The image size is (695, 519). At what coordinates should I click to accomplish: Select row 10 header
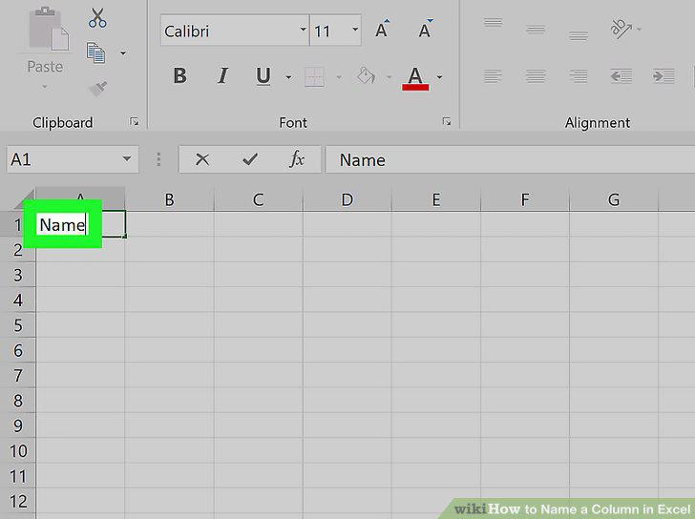coord(18,451)
